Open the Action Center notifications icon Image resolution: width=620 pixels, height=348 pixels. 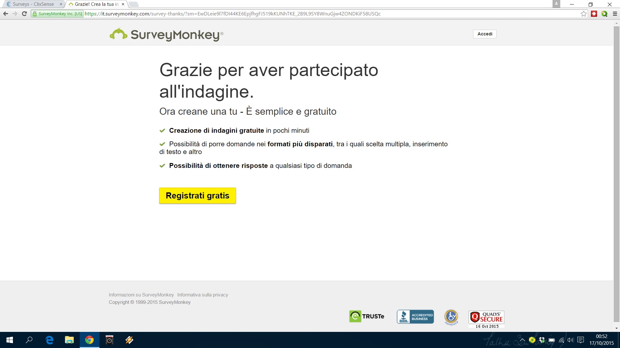(581, 340)
